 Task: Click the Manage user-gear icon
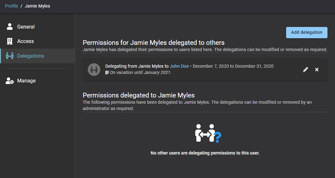pos(10,81)
